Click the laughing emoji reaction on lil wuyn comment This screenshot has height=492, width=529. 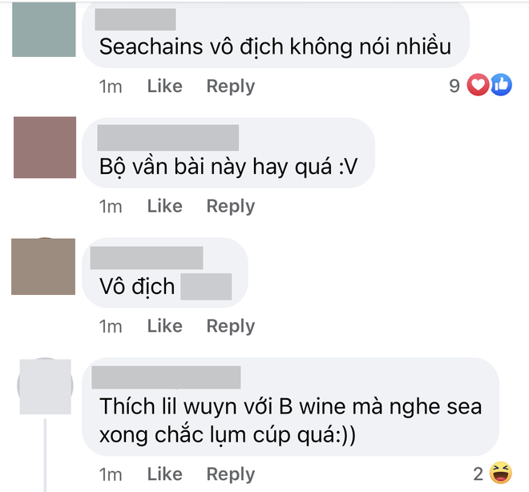[501, 473]
